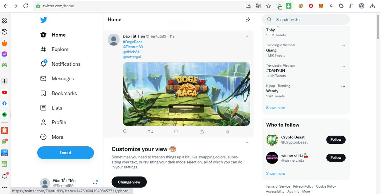Click the Top Tweets sparkle icon
Screen dimensions: 382x194
tap(248, 20)
